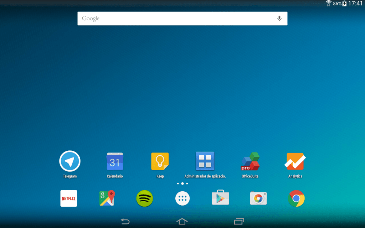This screenshot has height=228, width=365.
Task: Open Google Play Store
Action: (220, 198)
